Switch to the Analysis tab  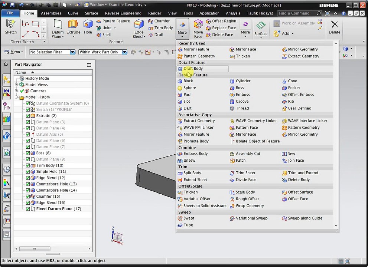(x=233, y=13)
